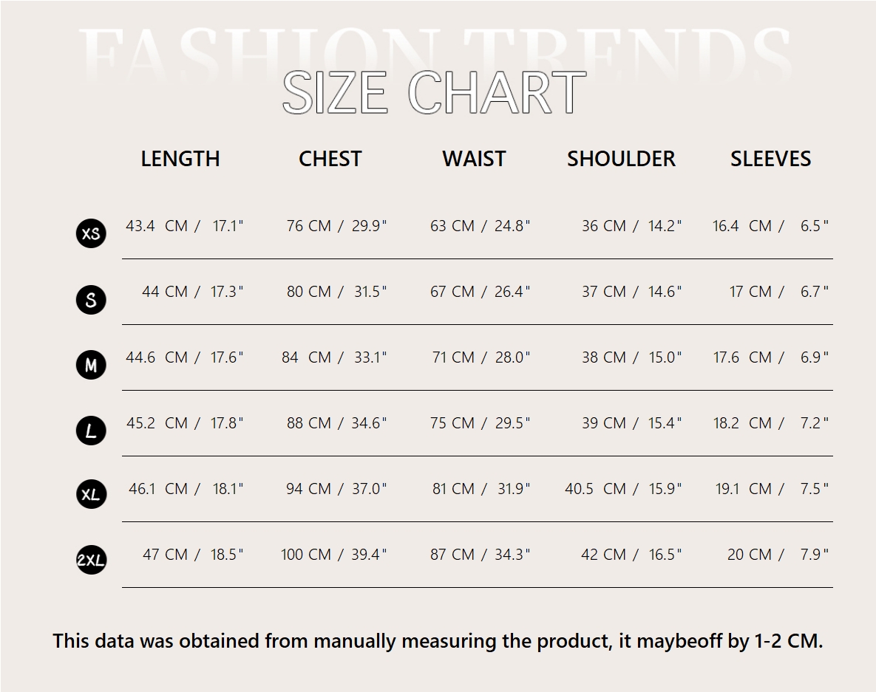Select the L size badge
This screenshot has height=692, width=876.
pyautogui.click(x=91, y=431)
